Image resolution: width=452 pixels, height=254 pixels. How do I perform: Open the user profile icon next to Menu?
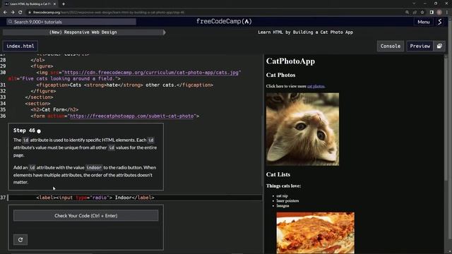point(440,22)
